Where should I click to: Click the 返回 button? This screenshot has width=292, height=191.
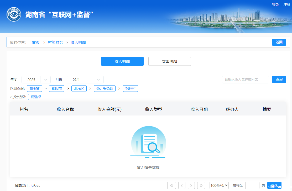coord(279,42)
